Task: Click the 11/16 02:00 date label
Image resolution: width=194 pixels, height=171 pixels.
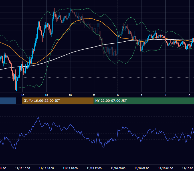Action: coord(142,168)
